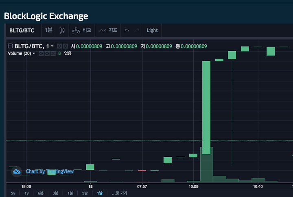Image resolution: width=293 pixels, height=197 pixels.
Task: Select the 1분 range at bottom bar
Action: [70, 193]
